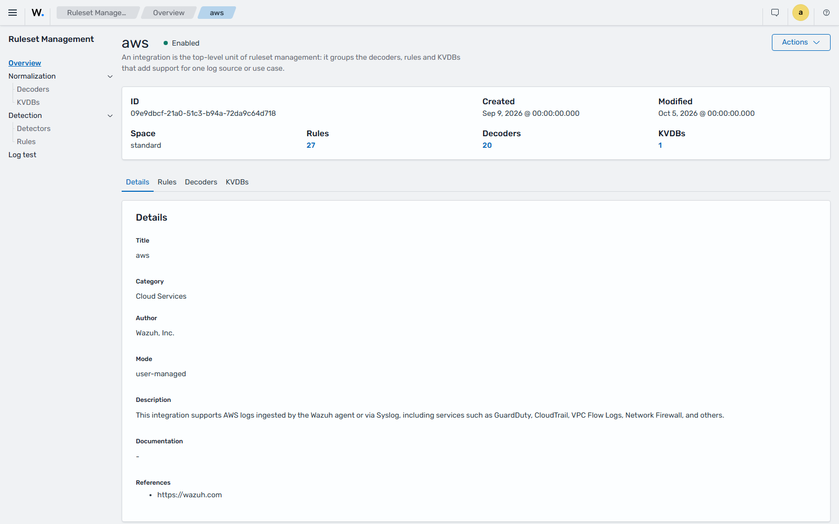Click the integration ID value
The image size is (839, 524).
[203, 113]
